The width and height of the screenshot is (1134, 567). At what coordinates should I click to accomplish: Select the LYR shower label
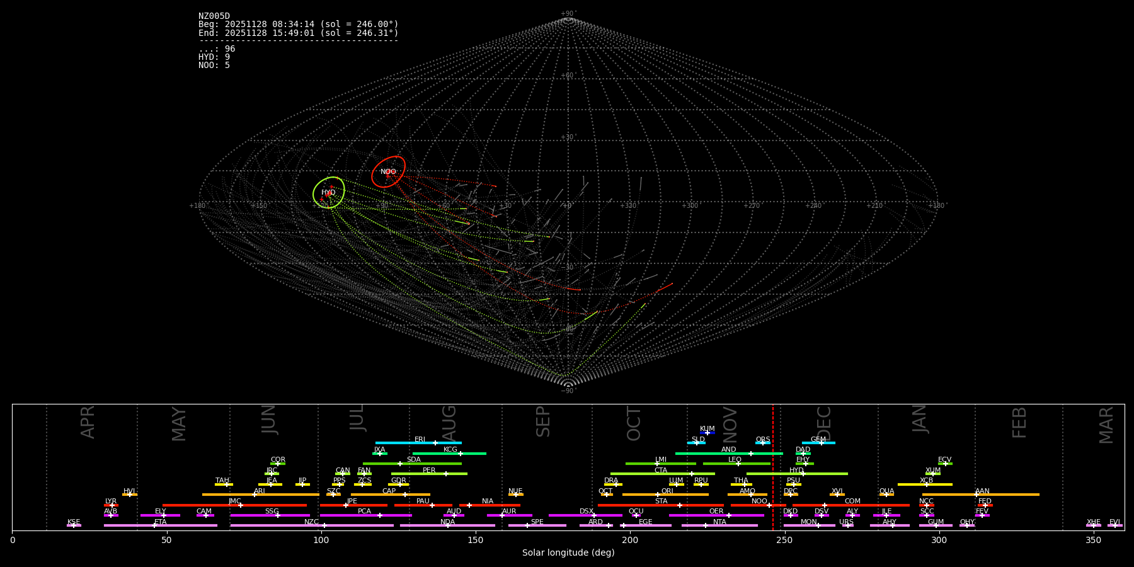[111, 501]
